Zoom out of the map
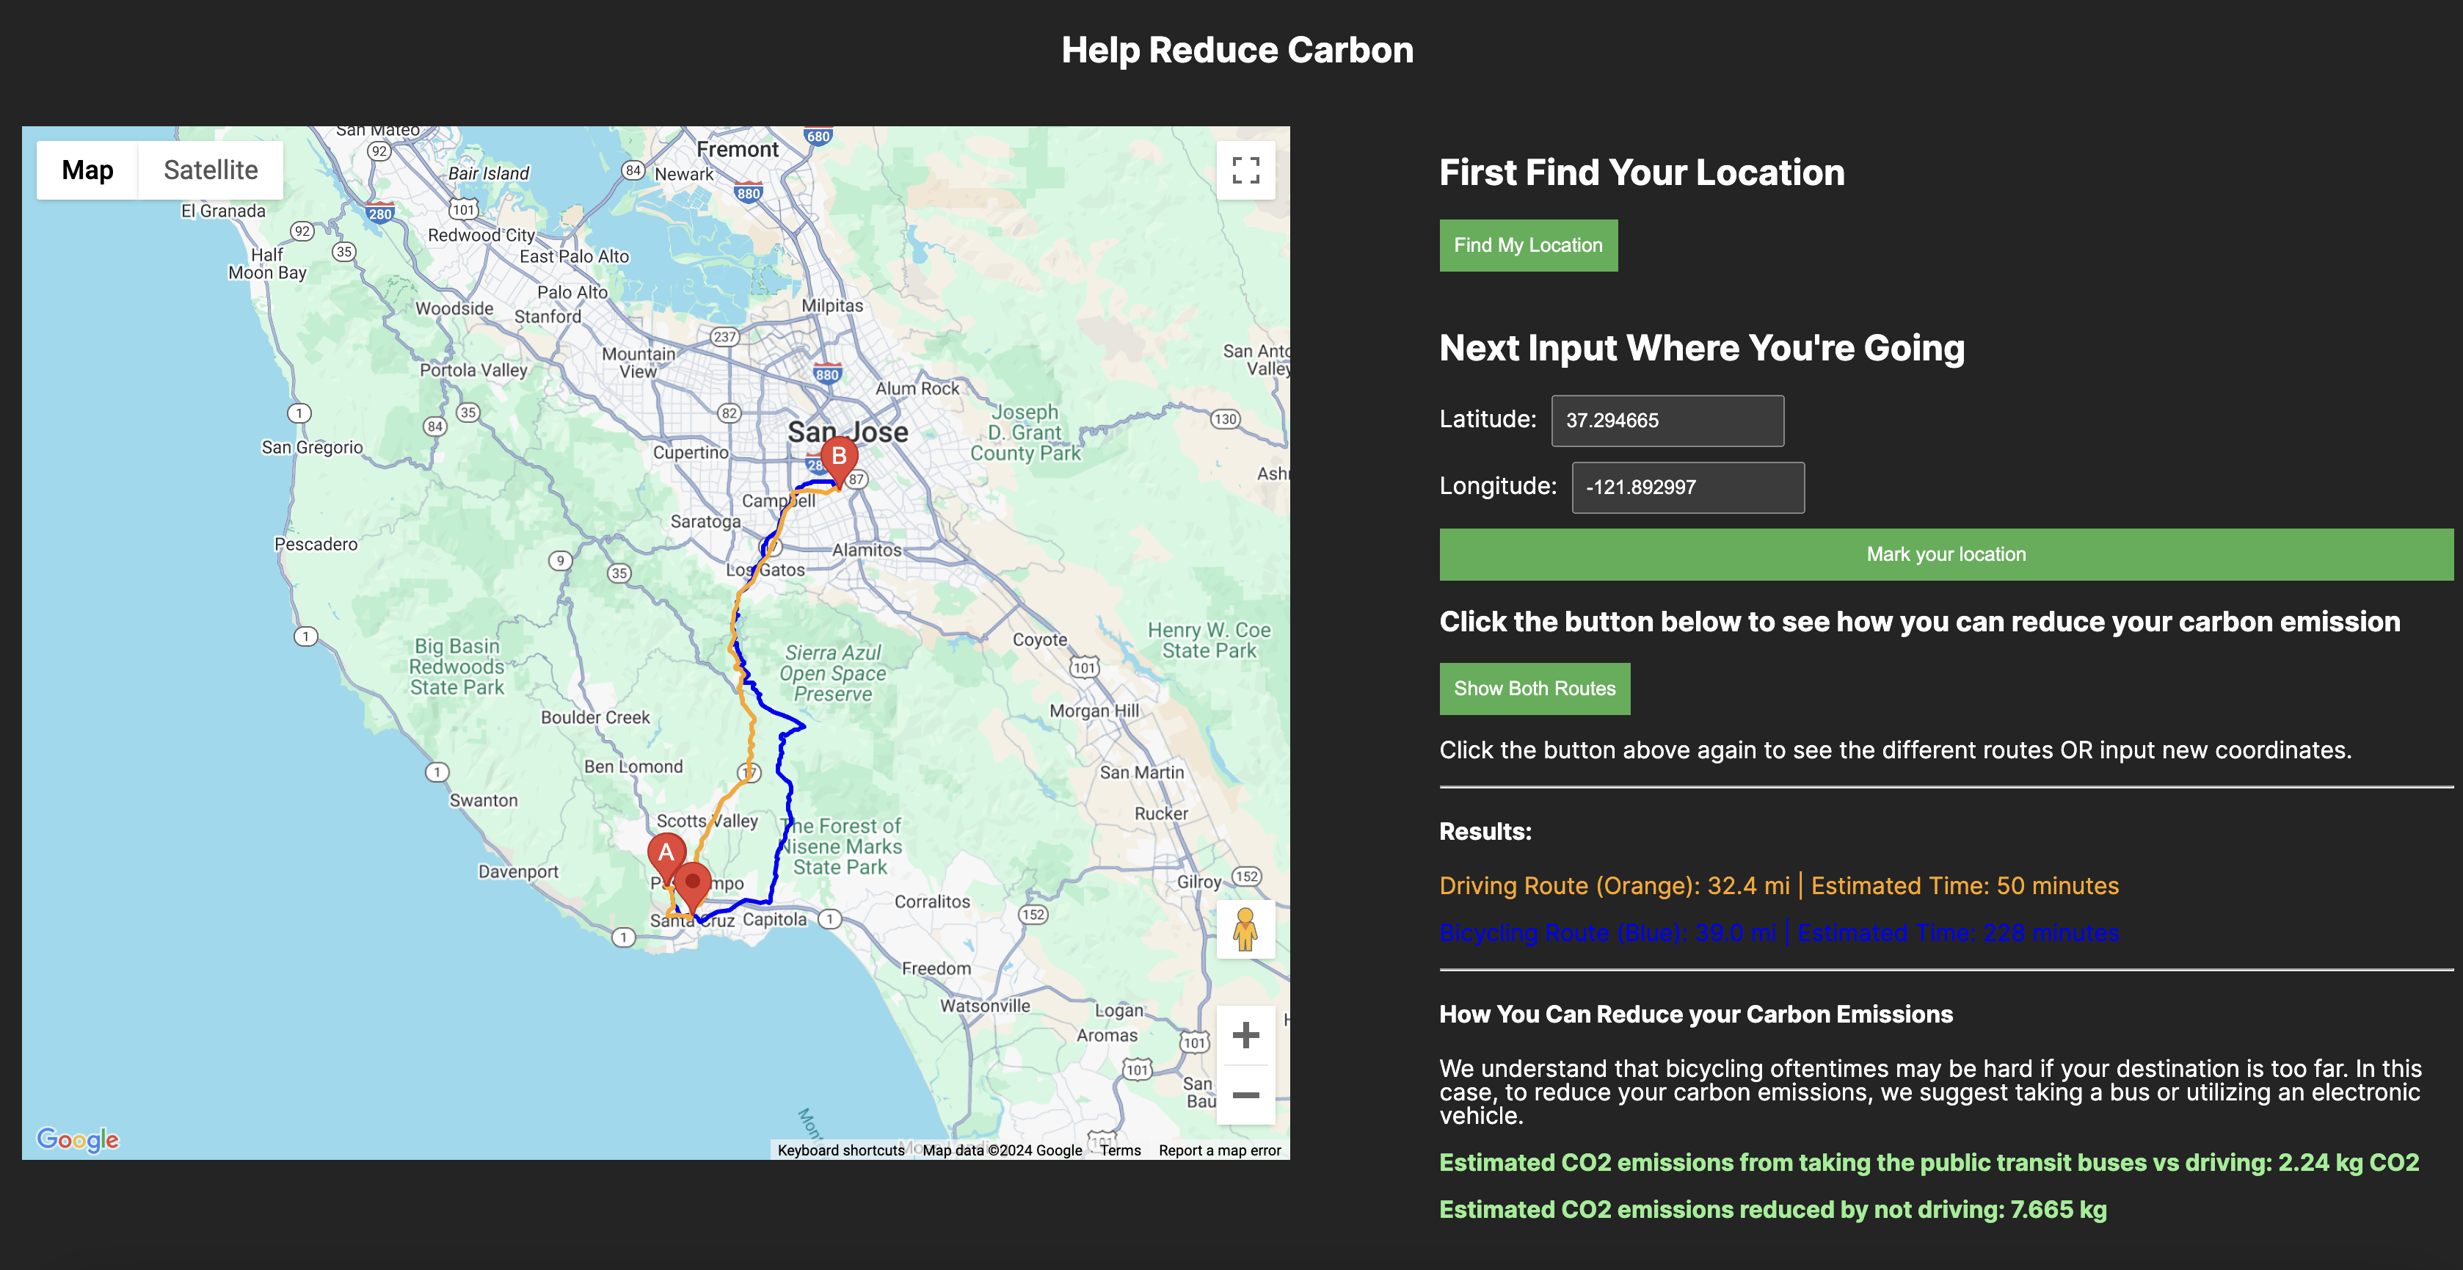Screen dimensions: 2463x1270 [x=1245, y=1095]
